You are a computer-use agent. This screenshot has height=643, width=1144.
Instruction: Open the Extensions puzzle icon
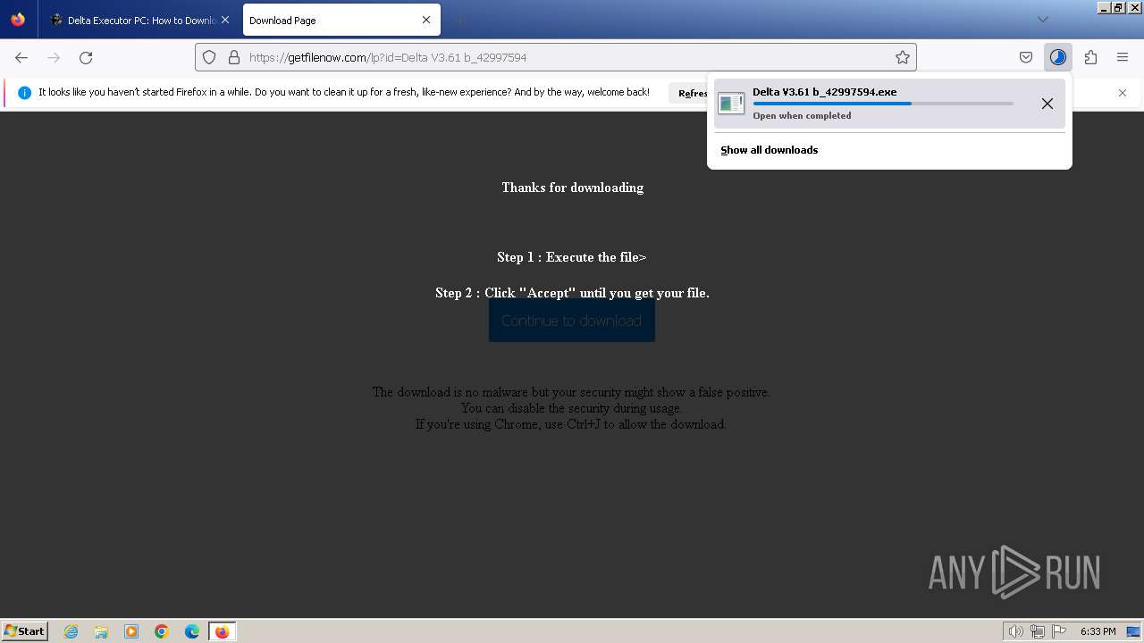click(1090, 57)
